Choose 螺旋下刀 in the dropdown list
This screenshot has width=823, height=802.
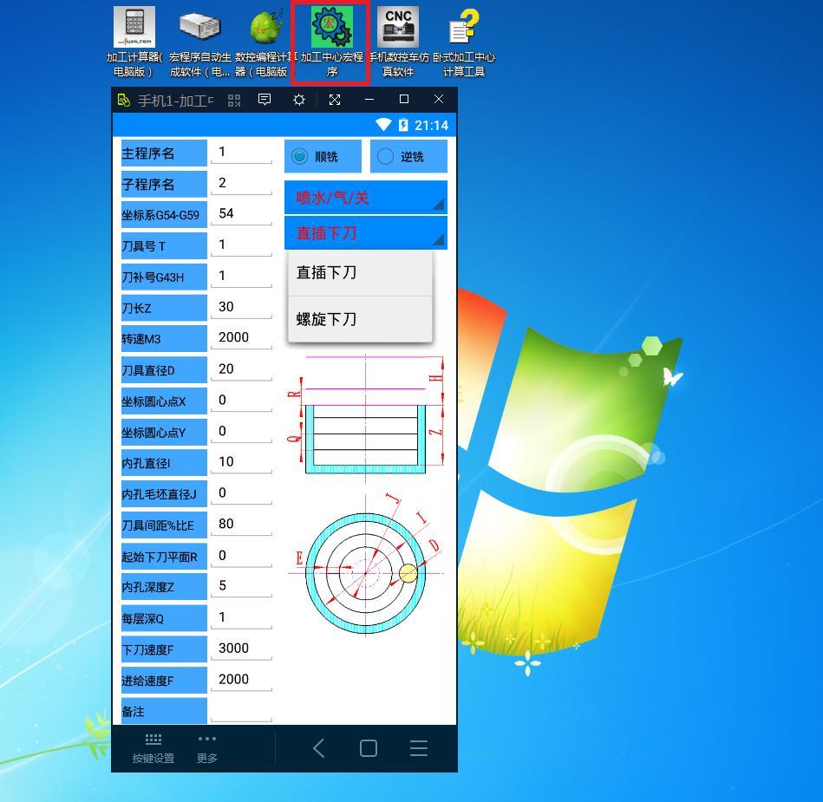point(360,319)
